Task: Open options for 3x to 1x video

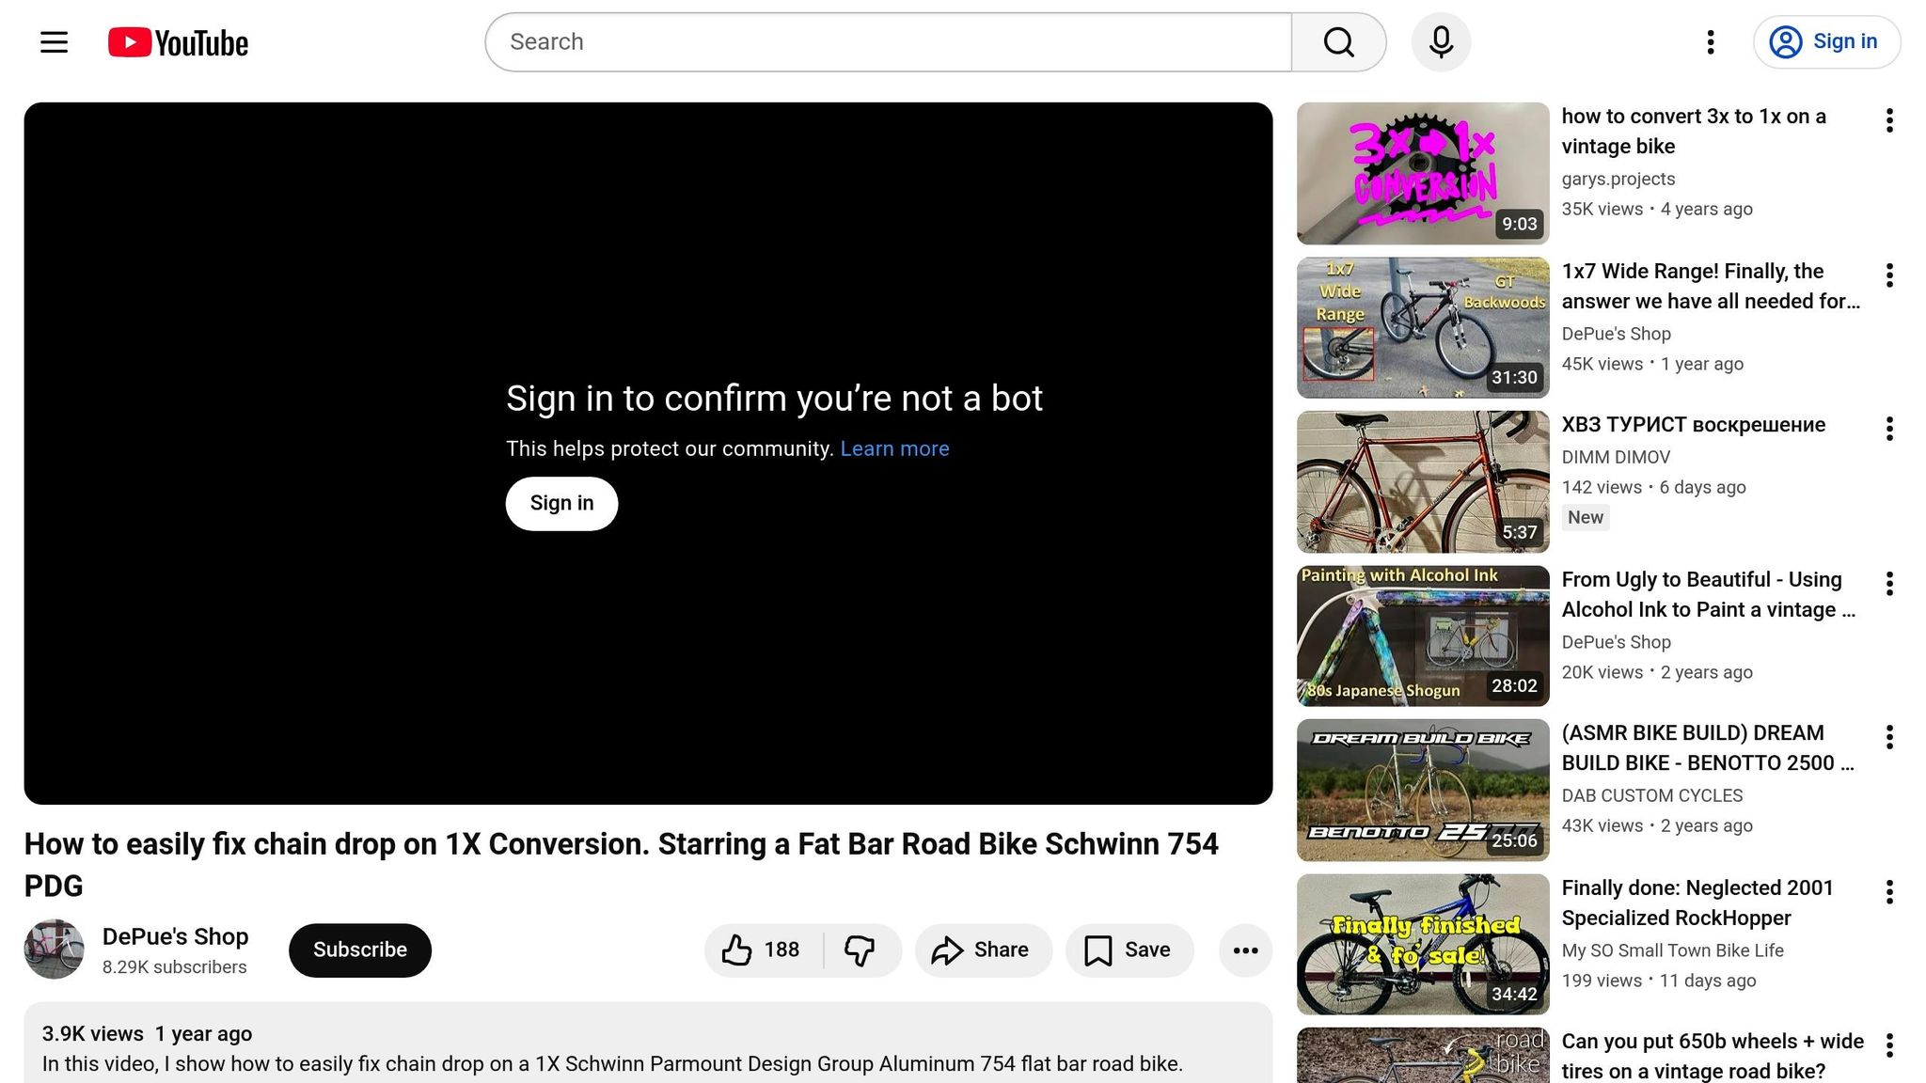Action: [1889, 120]
